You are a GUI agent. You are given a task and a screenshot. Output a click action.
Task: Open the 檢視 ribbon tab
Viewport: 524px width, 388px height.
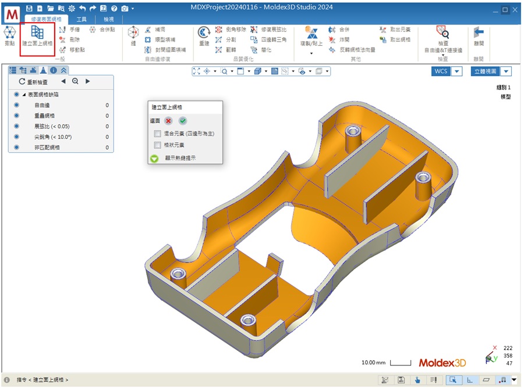coord(108,19)
